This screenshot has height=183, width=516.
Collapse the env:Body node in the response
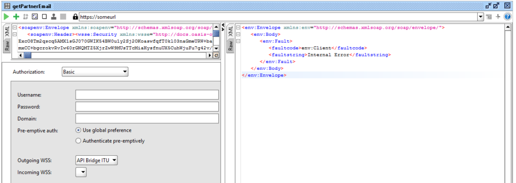coord(238,35)
